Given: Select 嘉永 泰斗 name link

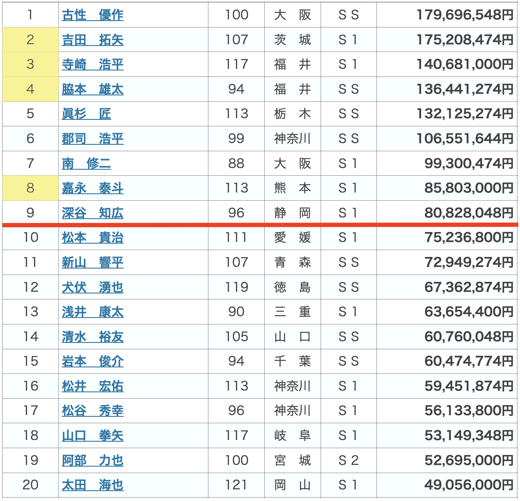Looking at the screenshot, I should pyautogui.click(x=92, y=188).
